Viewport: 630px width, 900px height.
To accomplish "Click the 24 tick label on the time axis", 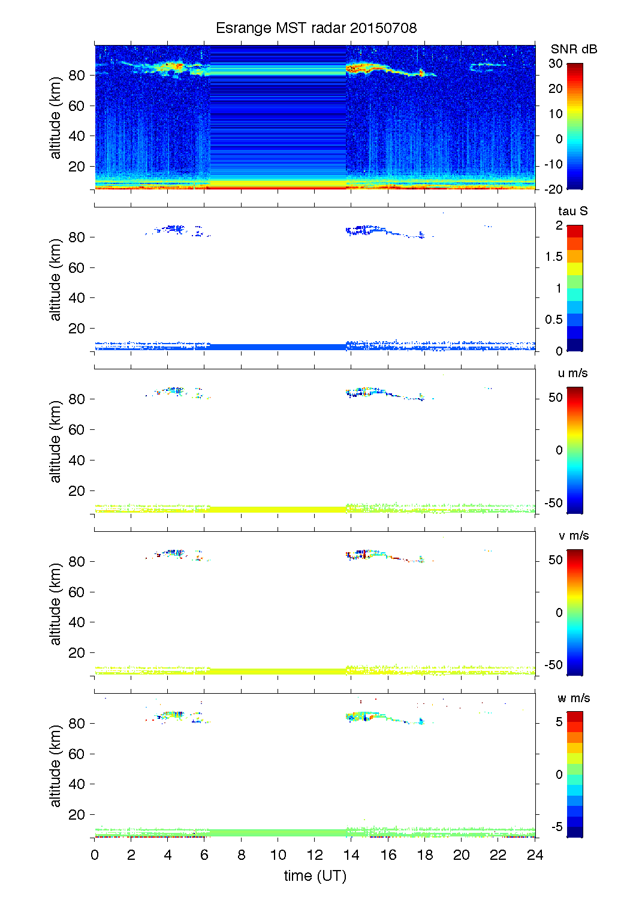I will [x=535, y=855].
